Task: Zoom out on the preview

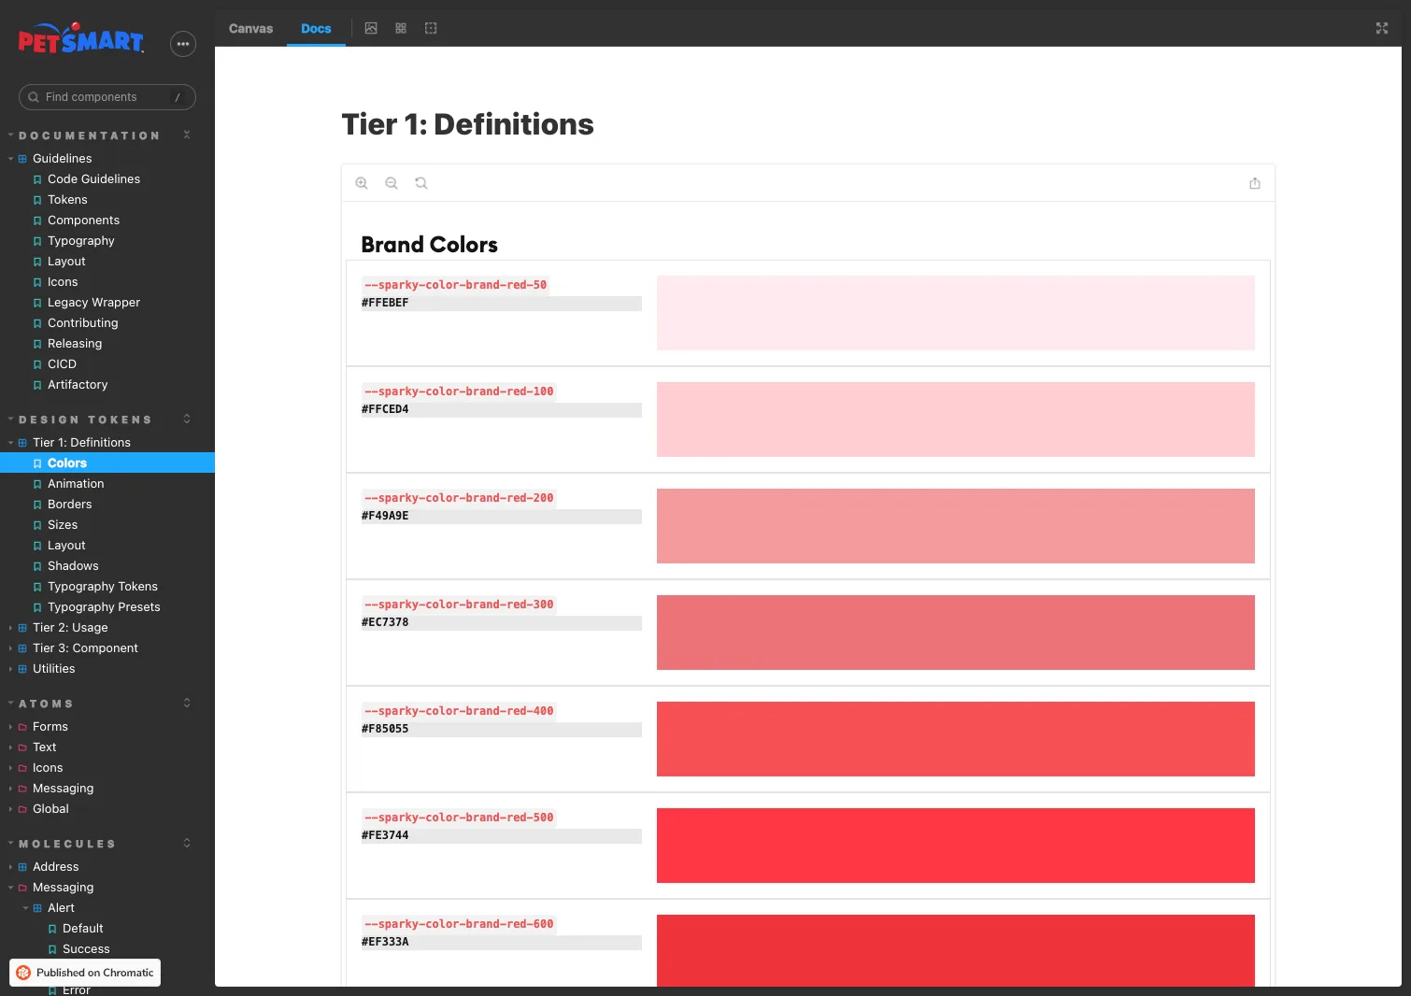Action: [392, 183]
